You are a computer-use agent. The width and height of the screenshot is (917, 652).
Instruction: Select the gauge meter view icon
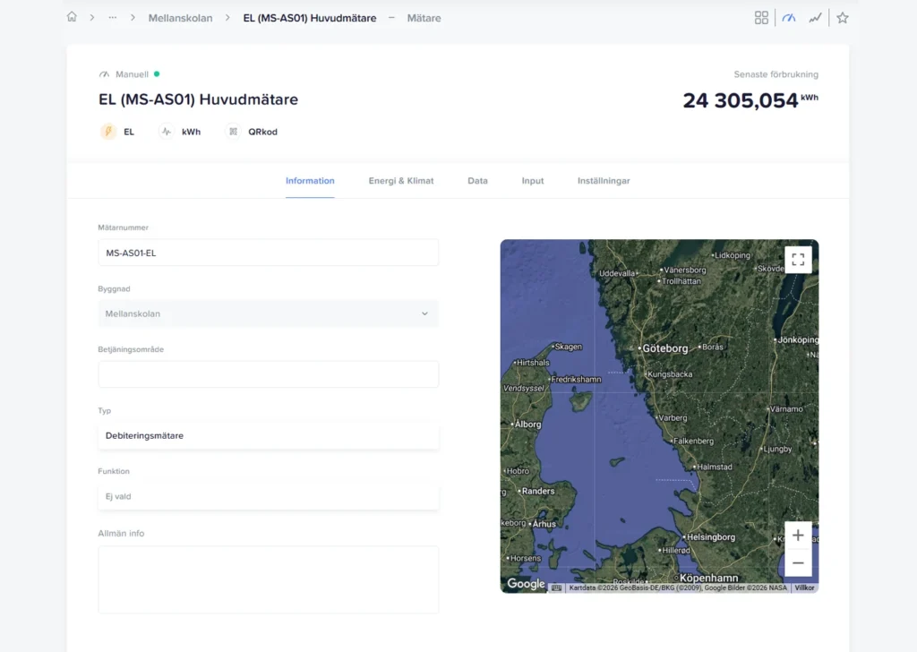pos(789,18)
